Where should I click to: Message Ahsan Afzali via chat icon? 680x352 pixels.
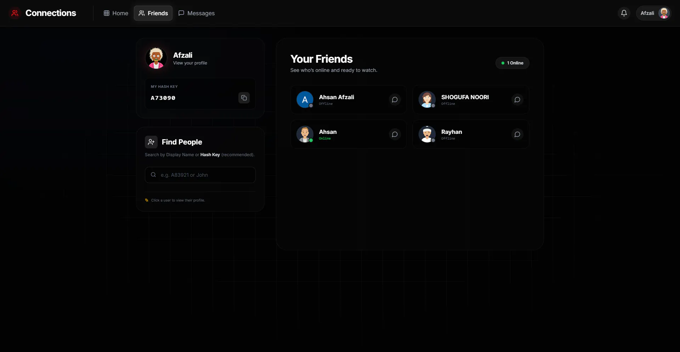(x=395, y=100)
